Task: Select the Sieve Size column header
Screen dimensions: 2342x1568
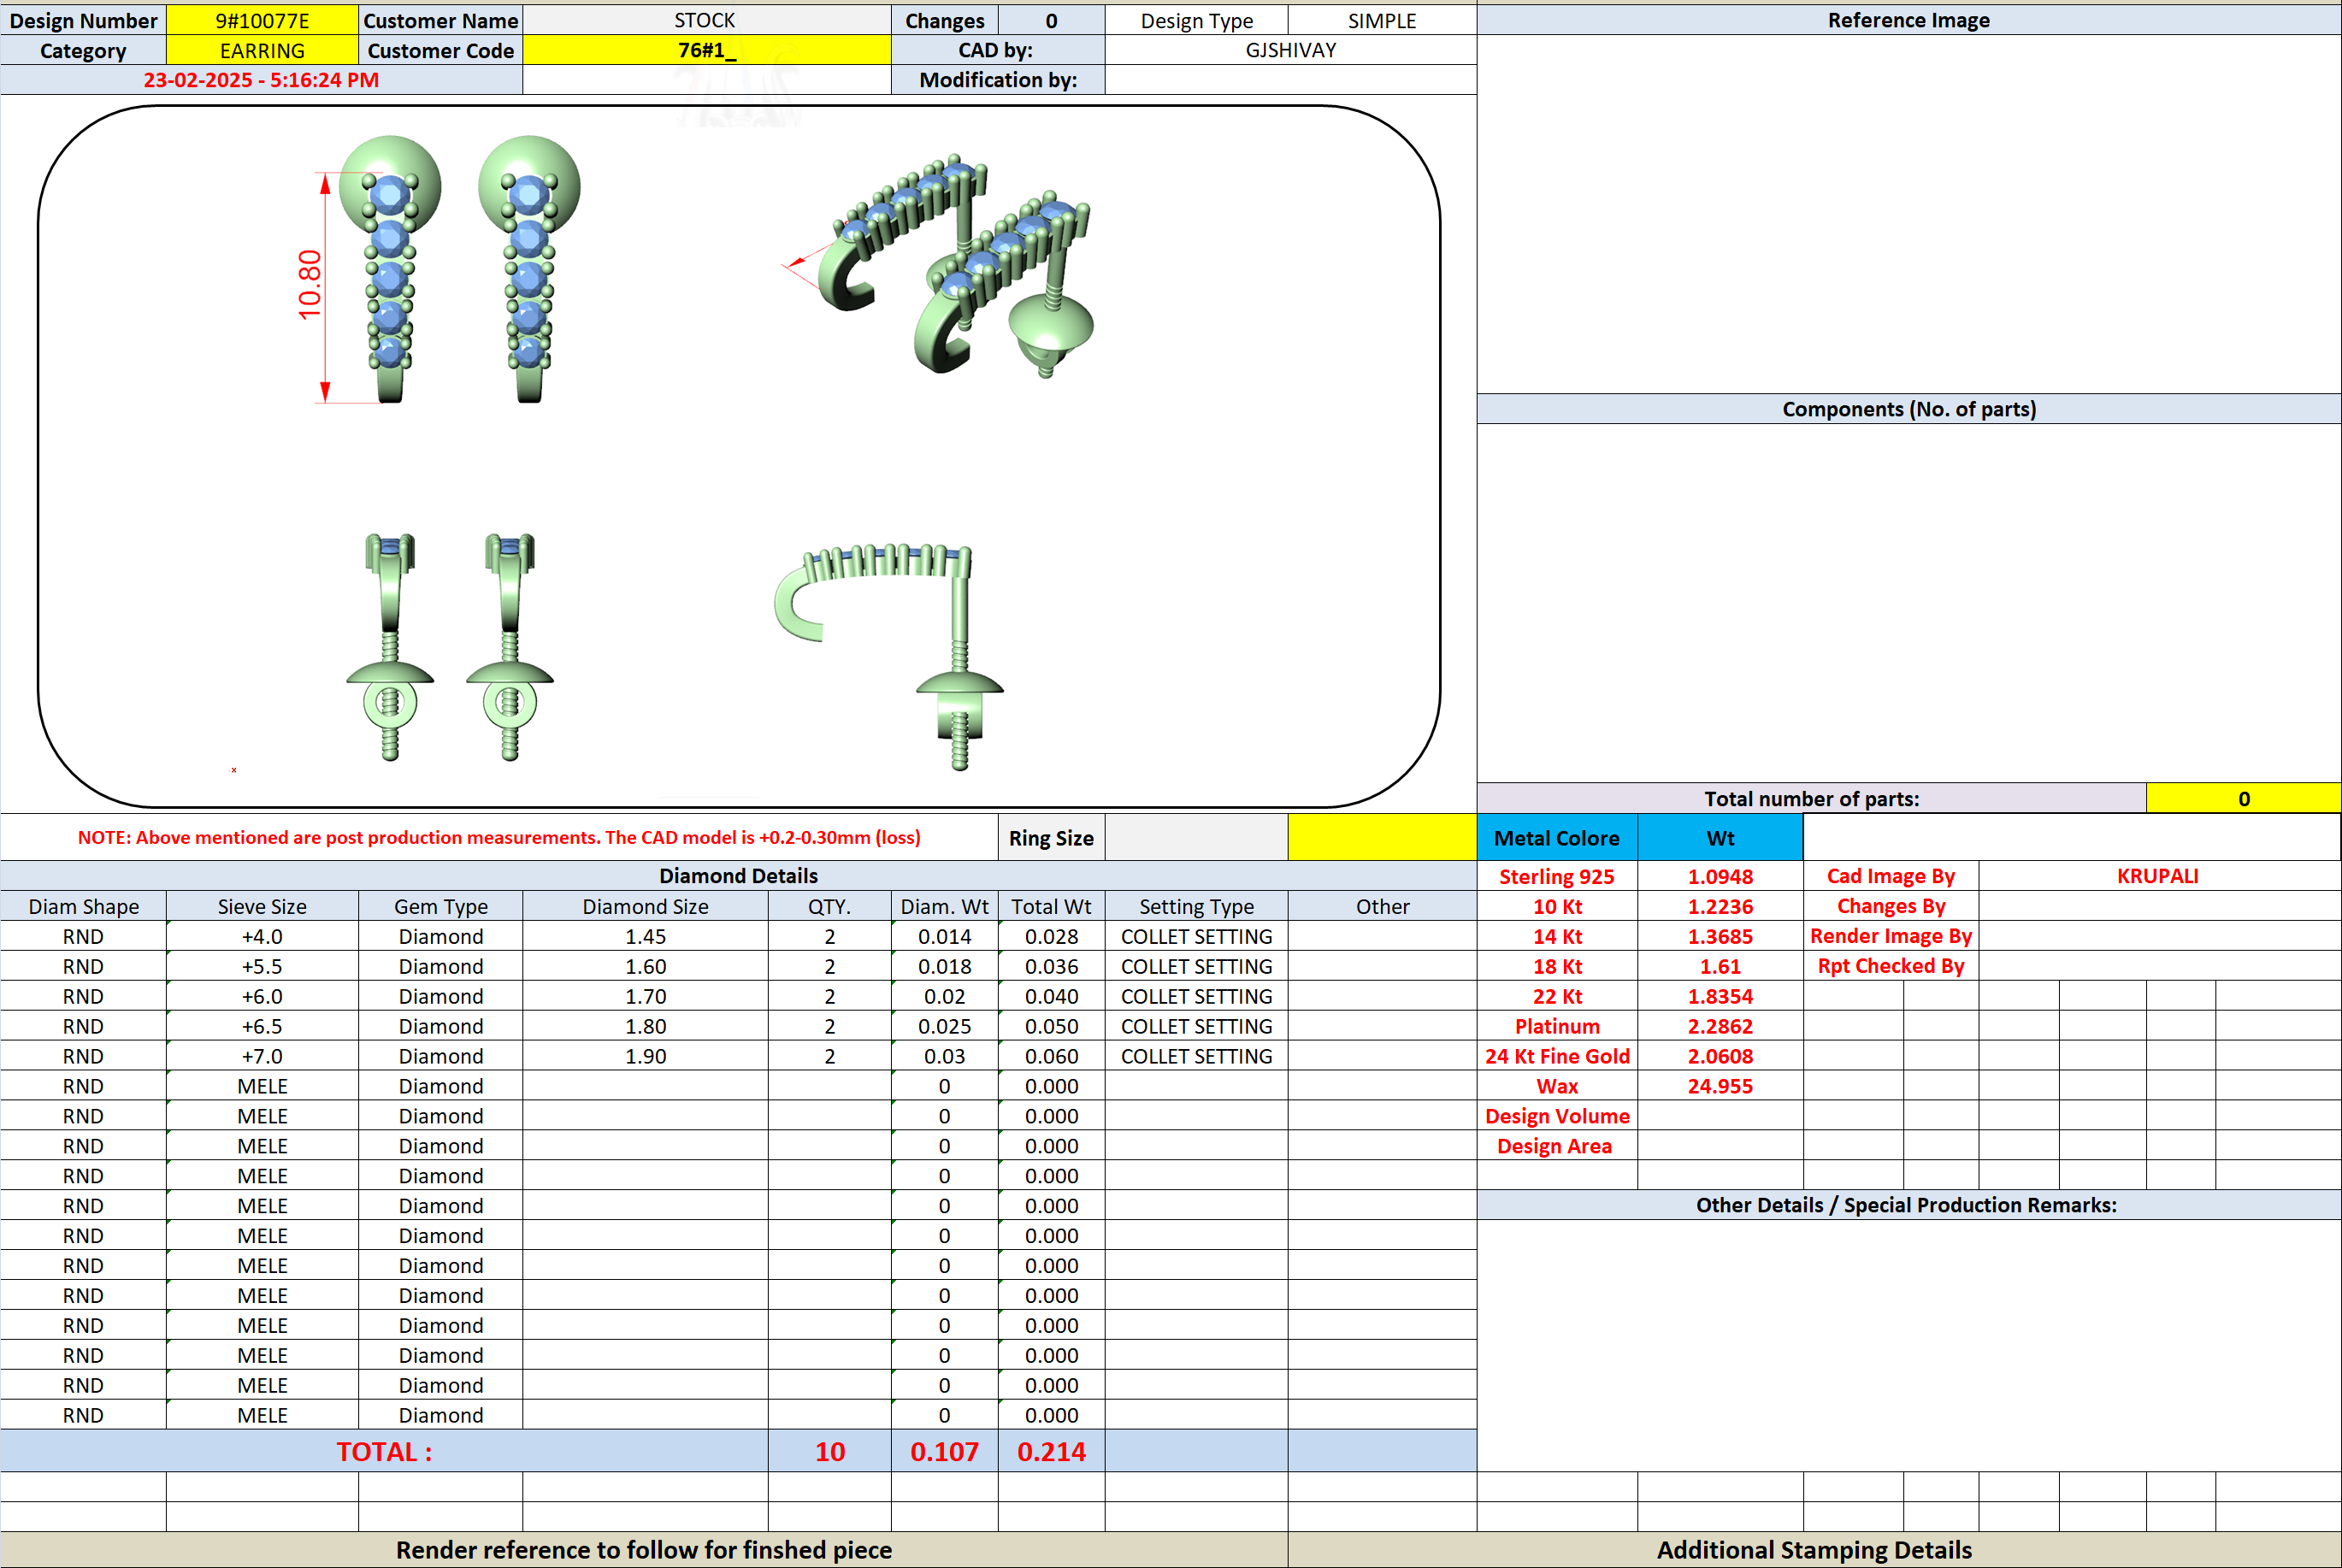Action: 262,906
